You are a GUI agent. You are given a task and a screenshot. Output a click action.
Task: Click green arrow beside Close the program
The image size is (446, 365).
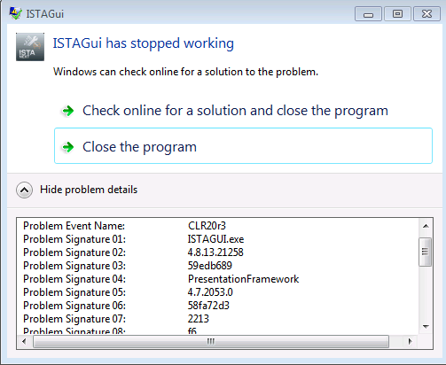[x=68, y=147]
